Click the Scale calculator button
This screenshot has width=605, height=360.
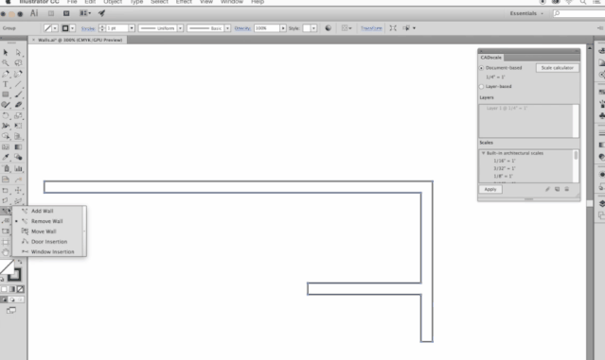(557, 68)
